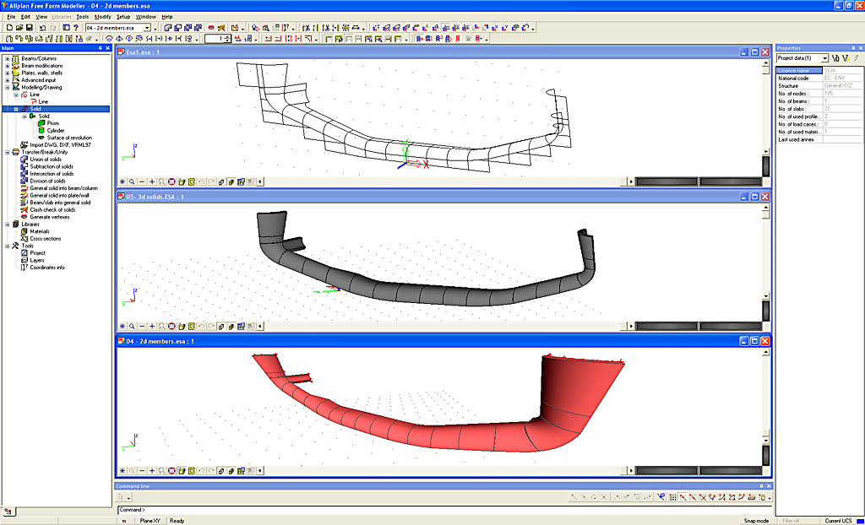The height and width of the screenshot is (525, 865).
Task: Collapse the Transfer/Break/Unify tree node
Action: pyautogui.click(x=7, y=152)
